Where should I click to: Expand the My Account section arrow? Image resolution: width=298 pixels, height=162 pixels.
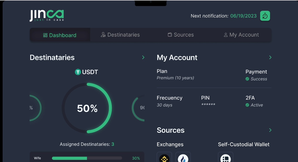pos(270,57)
